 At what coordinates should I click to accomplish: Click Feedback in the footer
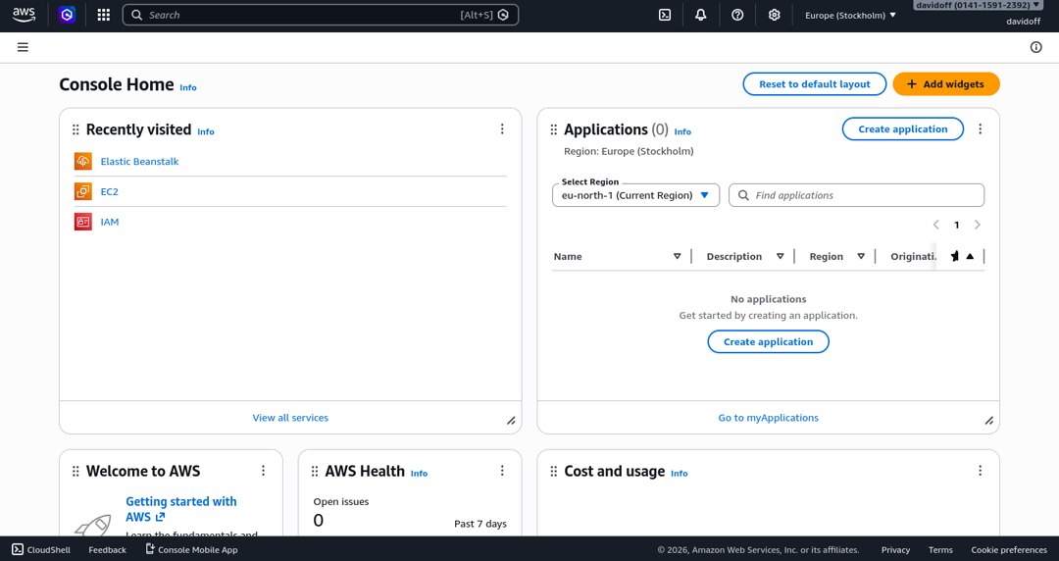point(108,549)
